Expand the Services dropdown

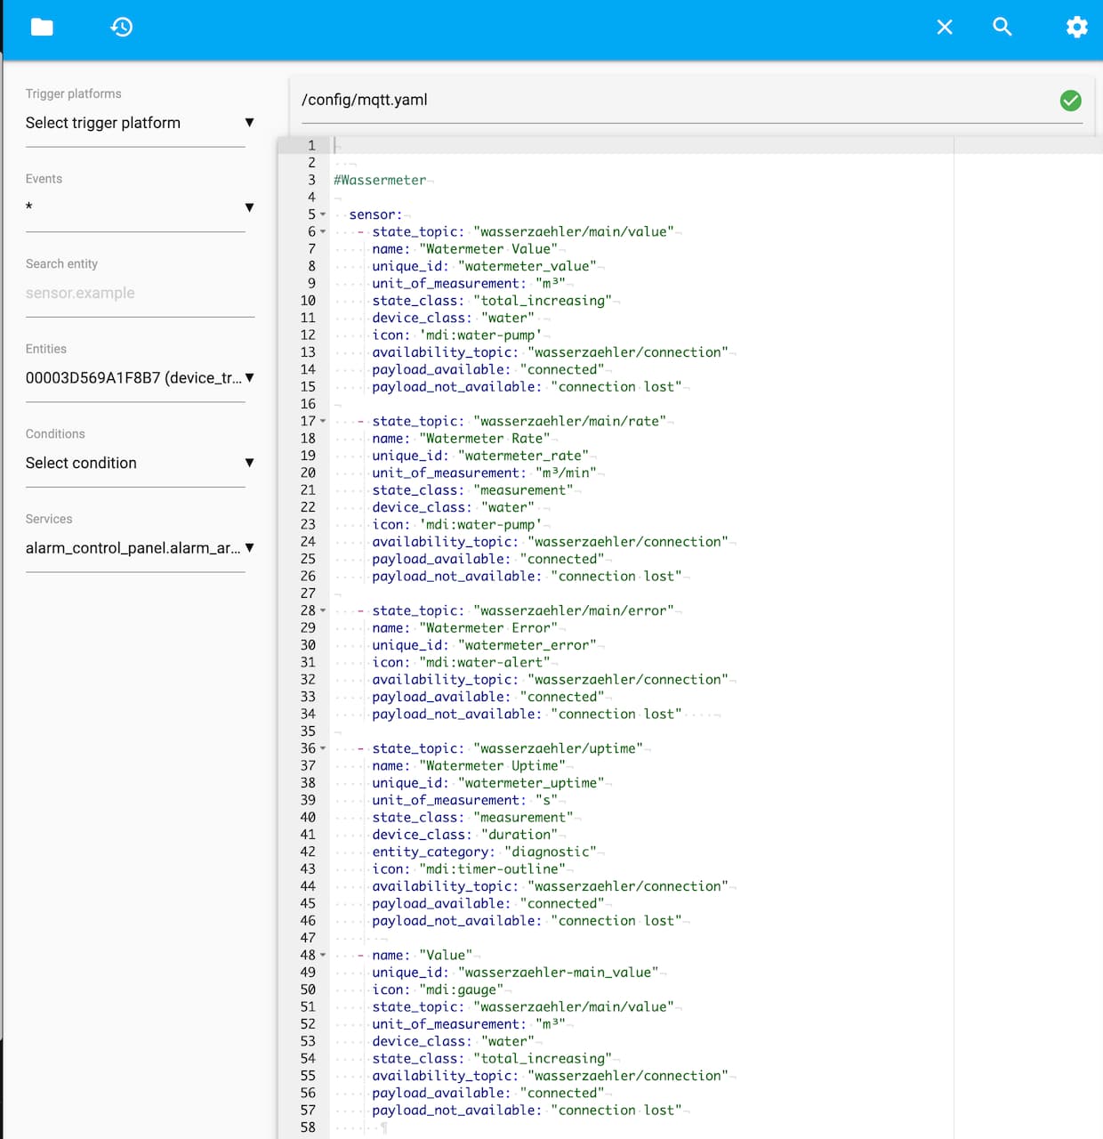click(140, 548)
